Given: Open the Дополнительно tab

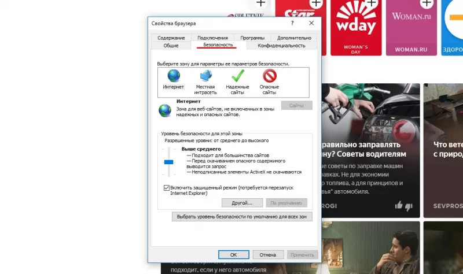Looking at the screenshot, I should [294, 38].
